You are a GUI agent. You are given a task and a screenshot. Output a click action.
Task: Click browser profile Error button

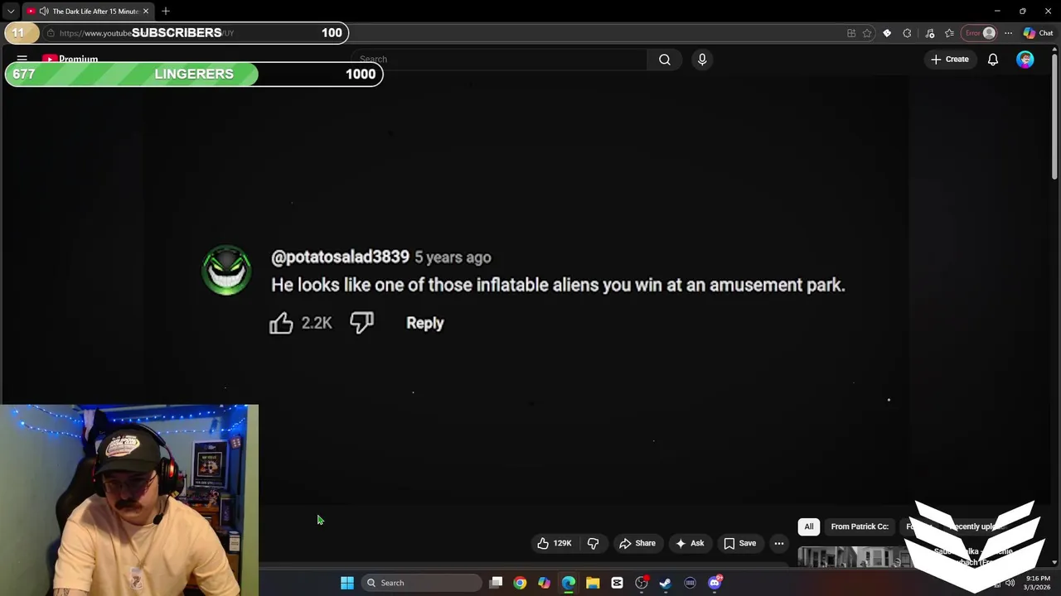980,33
